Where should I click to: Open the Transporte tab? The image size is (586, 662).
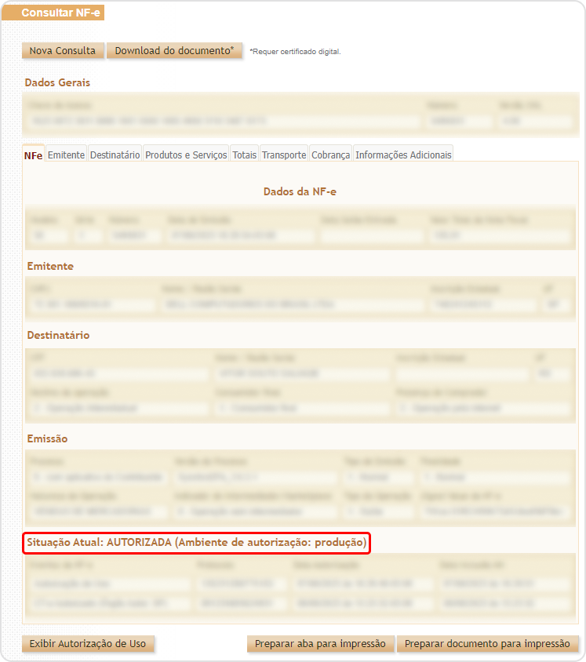(x=284, y=155)
